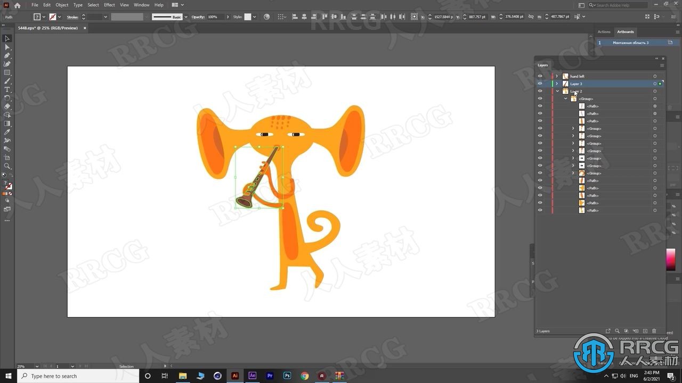Hide Layer 2 with eye icon
The image size is (682, 383).
[540, 91]
